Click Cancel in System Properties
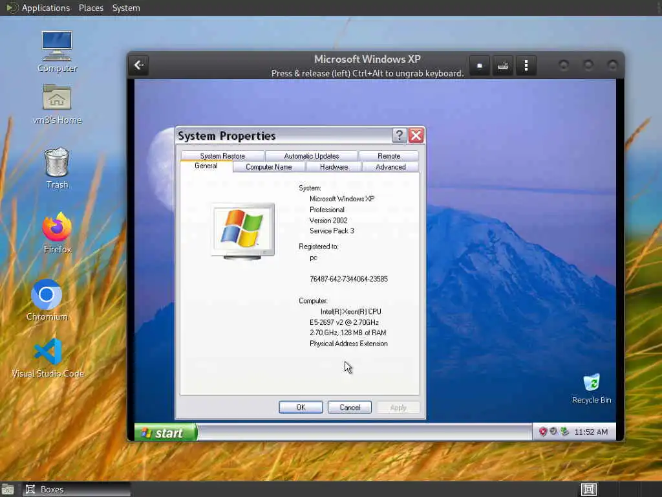Viewport: 662px width, 497px height. (350, 408)
